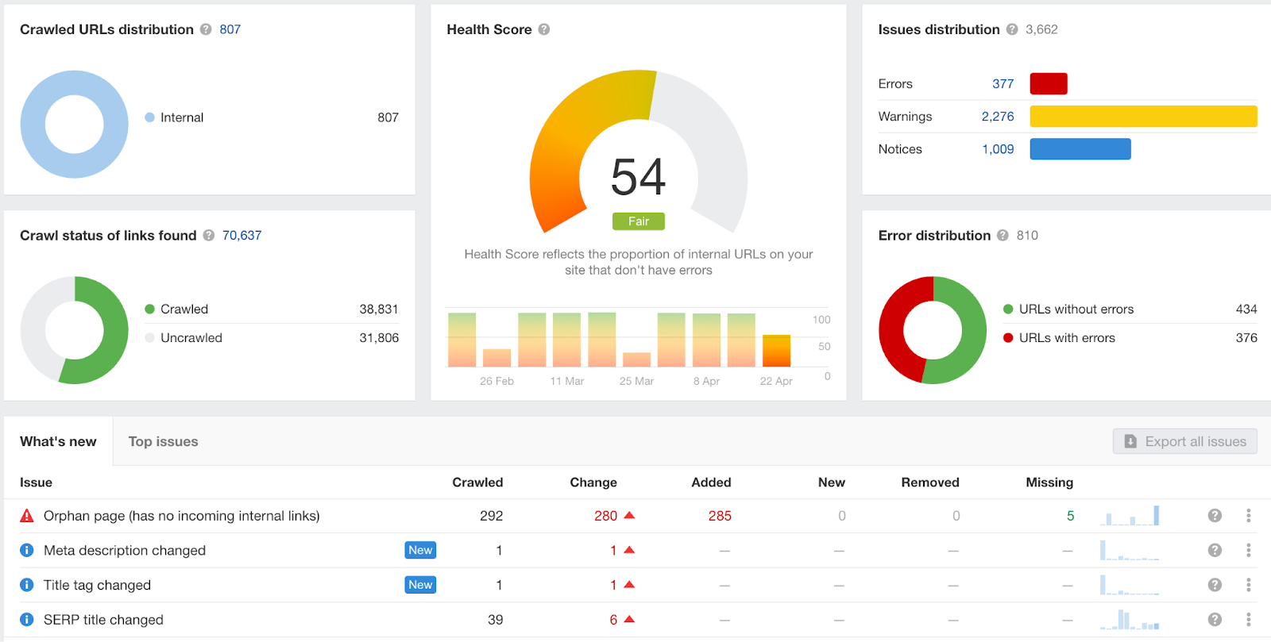Open three-dot menu for Meta description row

(1249, 550)
